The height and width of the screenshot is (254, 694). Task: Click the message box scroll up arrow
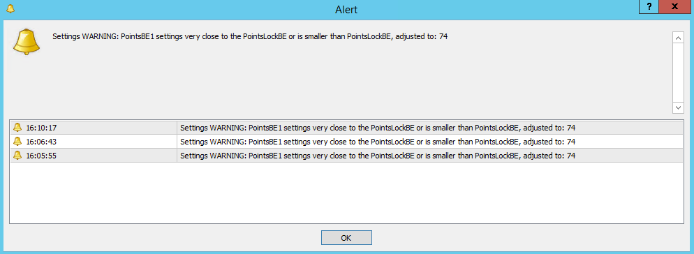click(x=678, y=38)
